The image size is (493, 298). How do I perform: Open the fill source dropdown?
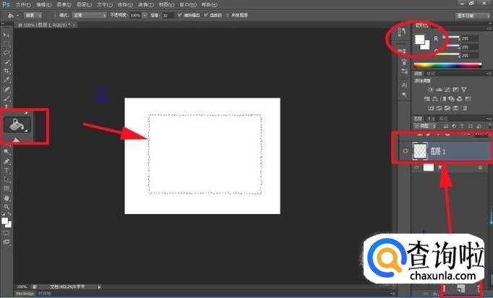pos(33,15)
